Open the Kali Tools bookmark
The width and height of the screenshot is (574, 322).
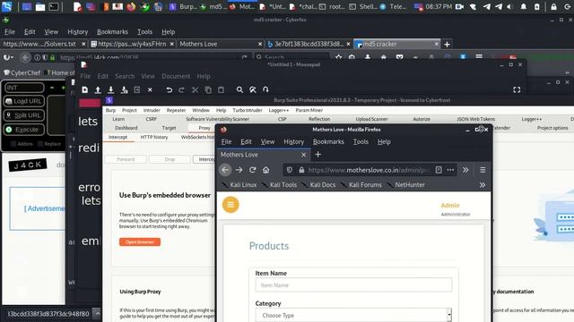click(280, 185)
